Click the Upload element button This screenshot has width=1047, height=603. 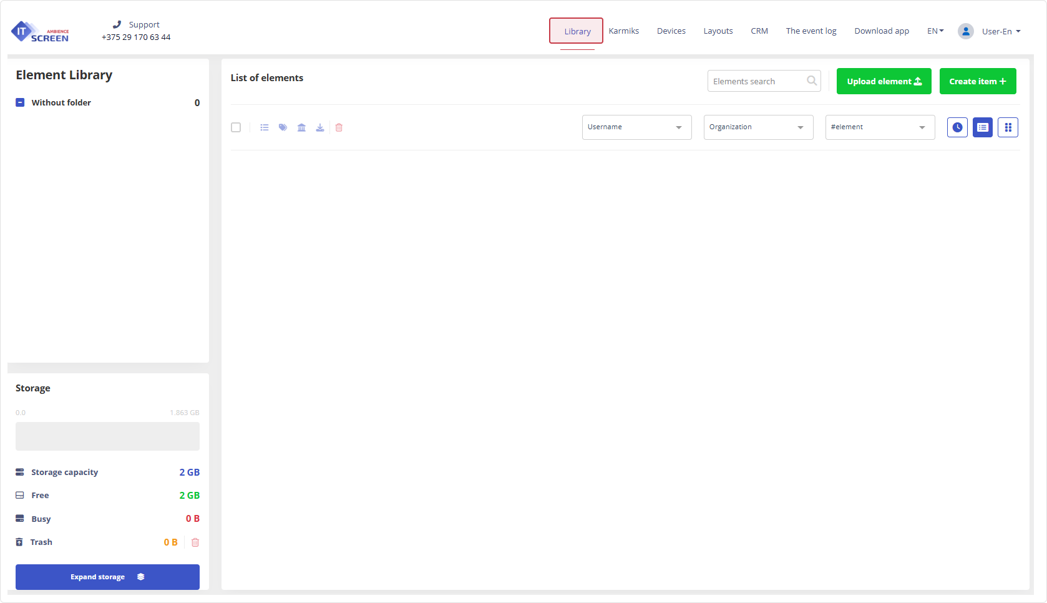coord(884,81)
